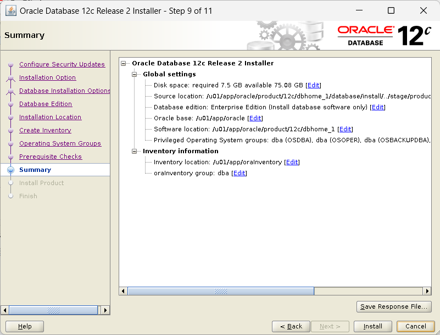
Task: Click steps sidebar scroll right arrow
Action: pyautogui.click(x=105, y=310)
